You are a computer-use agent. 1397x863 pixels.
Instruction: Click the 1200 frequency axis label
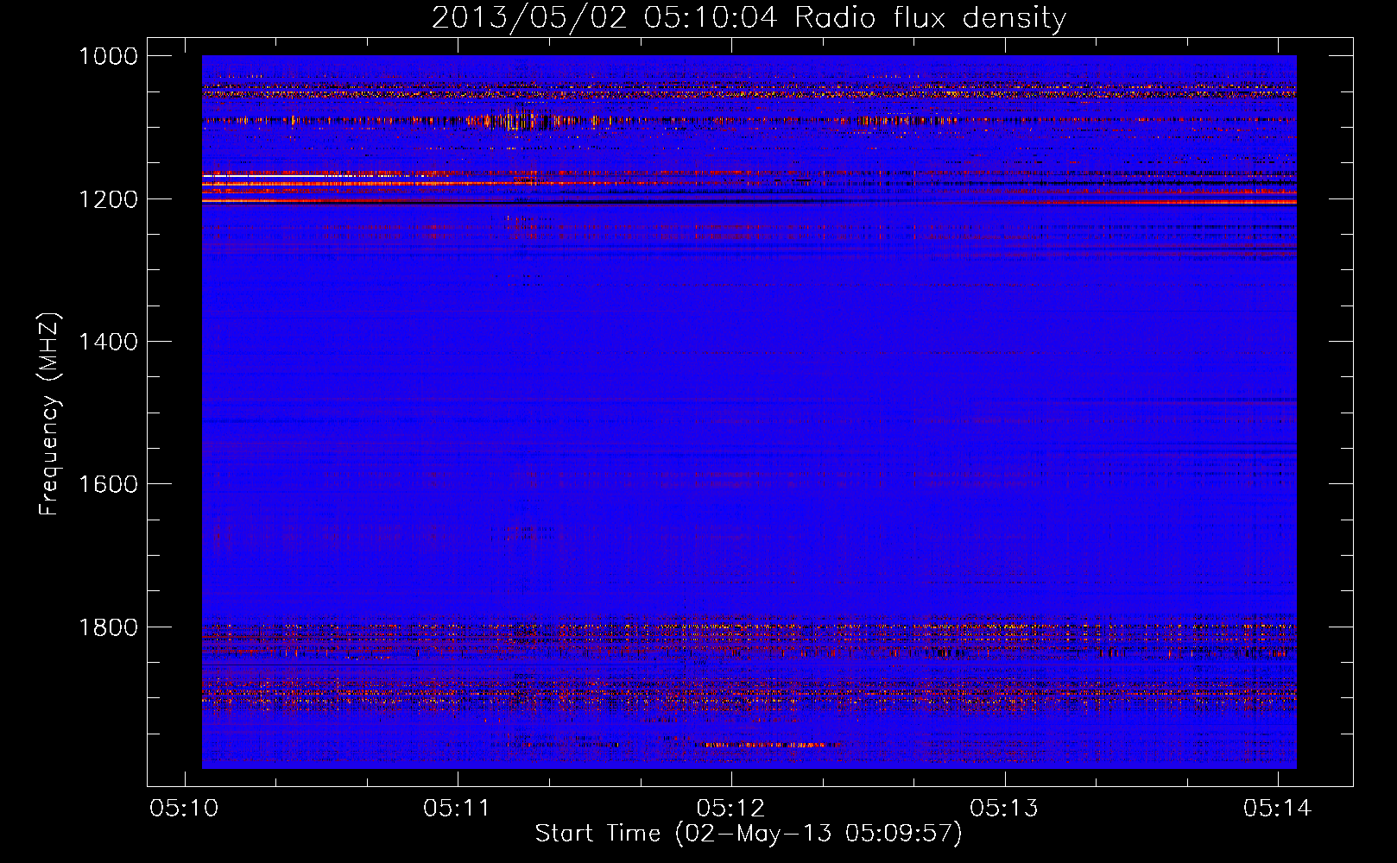[x=108, y=199]
